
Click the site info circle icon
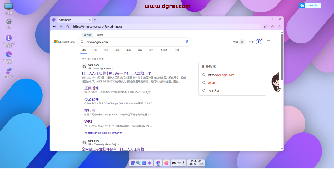point(266,27)
